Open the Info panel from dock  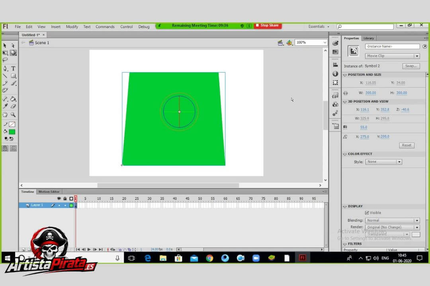335,73
